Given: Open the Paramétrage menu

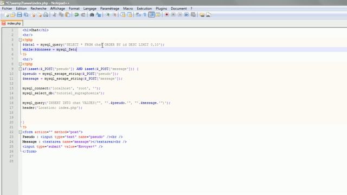Looking at the screenshot, I should (110, 9).
